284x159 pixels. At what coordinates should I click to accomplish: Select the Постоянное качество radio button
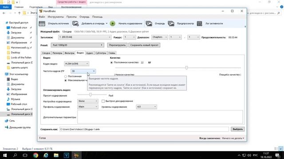111,63
